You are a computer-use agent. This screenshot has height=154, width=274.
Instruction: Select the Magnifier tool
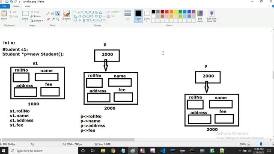(x=58, y=19)
